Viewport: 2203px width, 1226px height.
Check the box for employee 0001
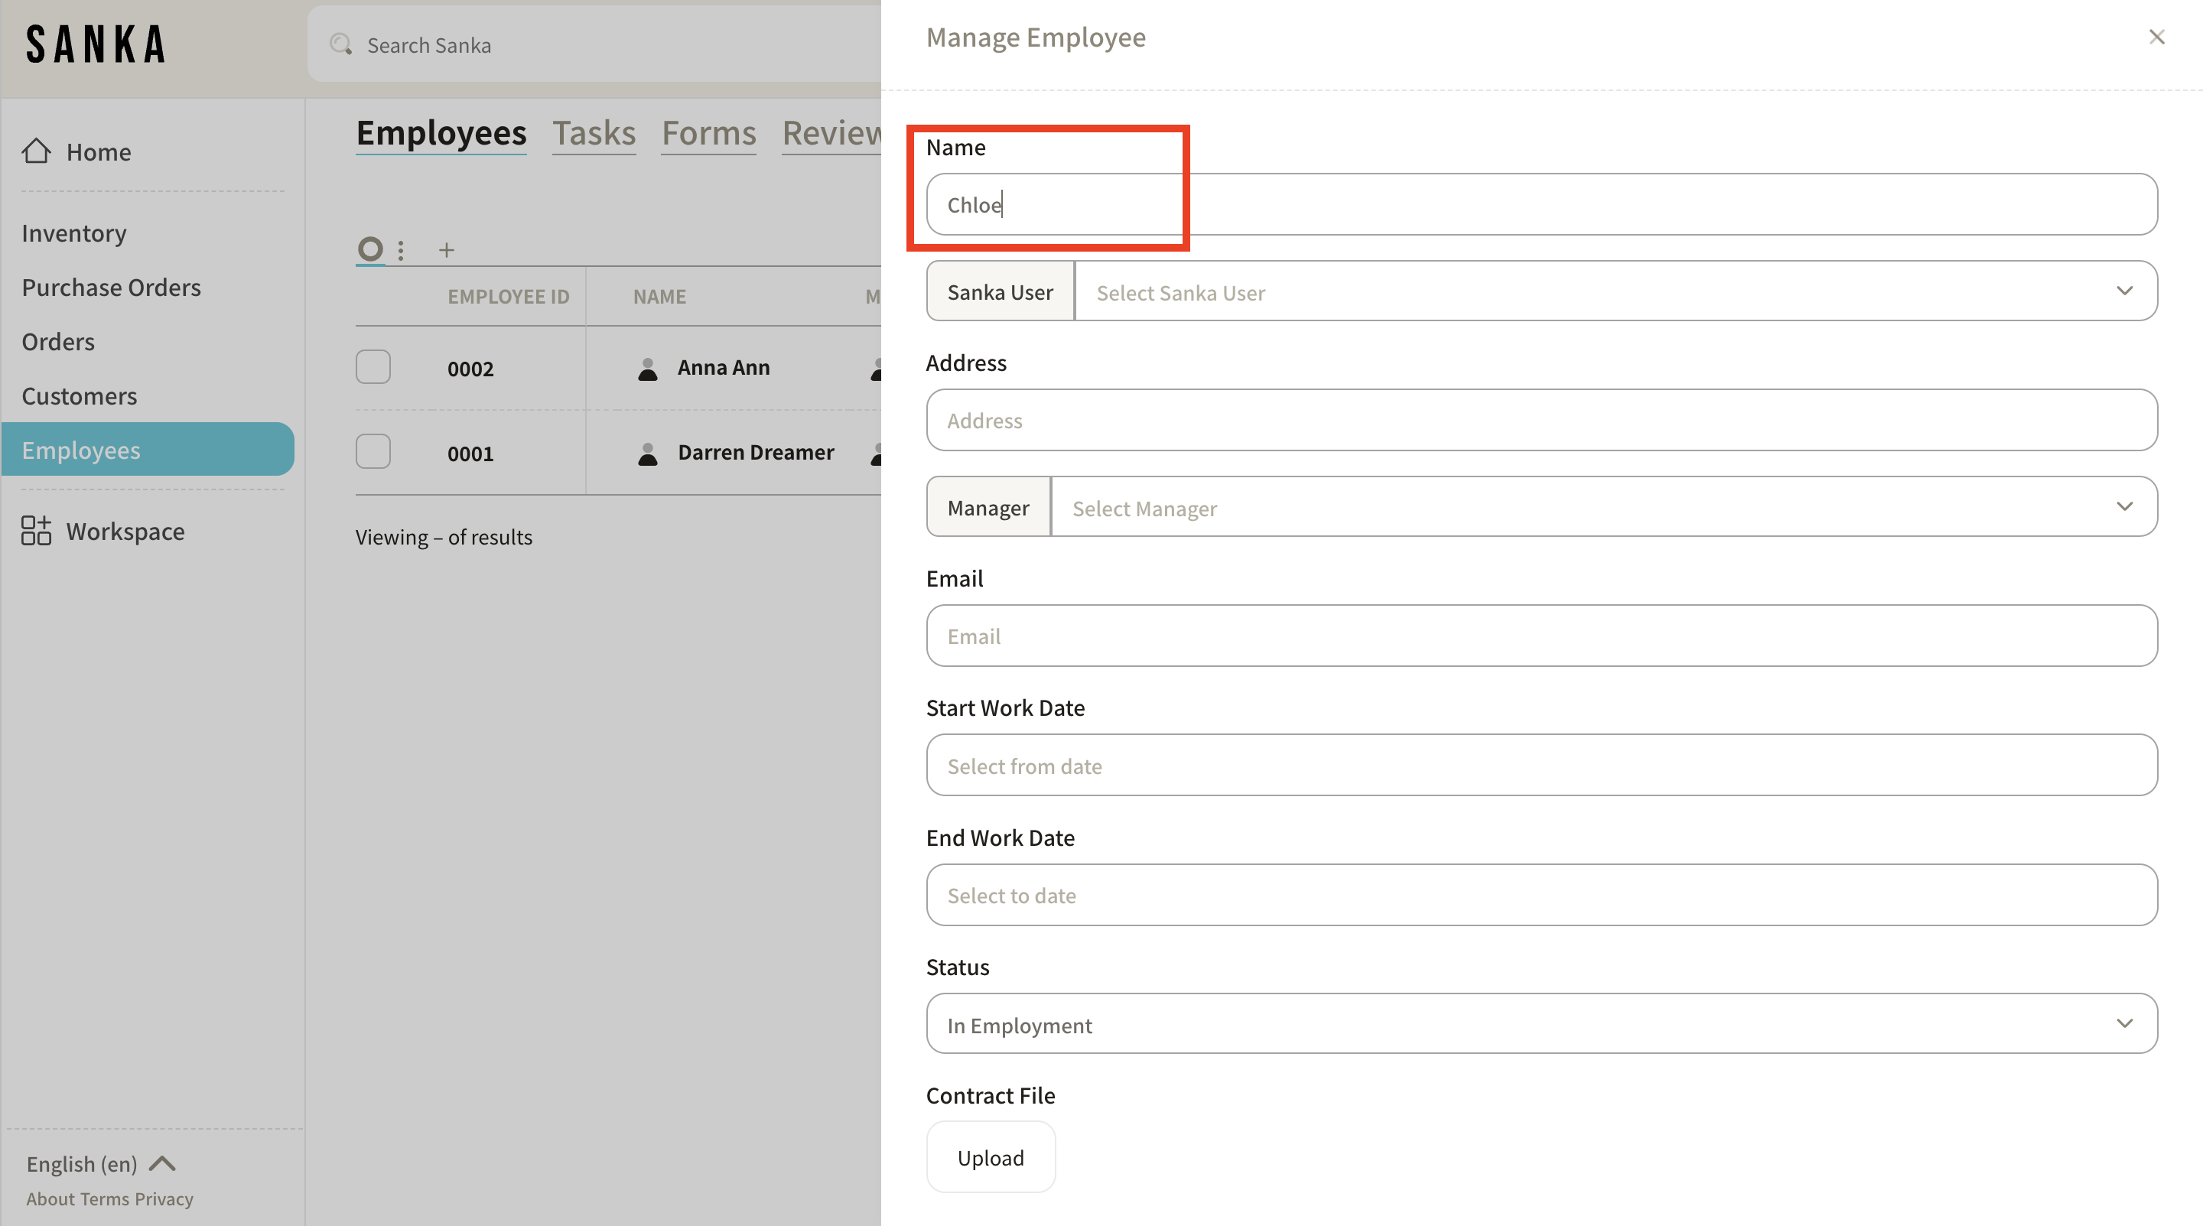click(373, 452)
